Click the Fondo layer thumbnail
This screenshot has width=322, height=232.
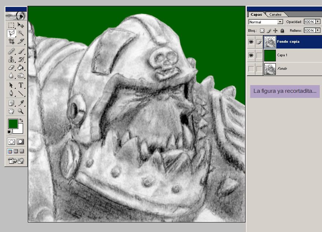tap(270, 69)
